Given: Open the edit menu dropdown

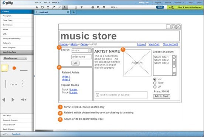Looking at the screenshot, I should pyautogui.click(x=47, y=3).
